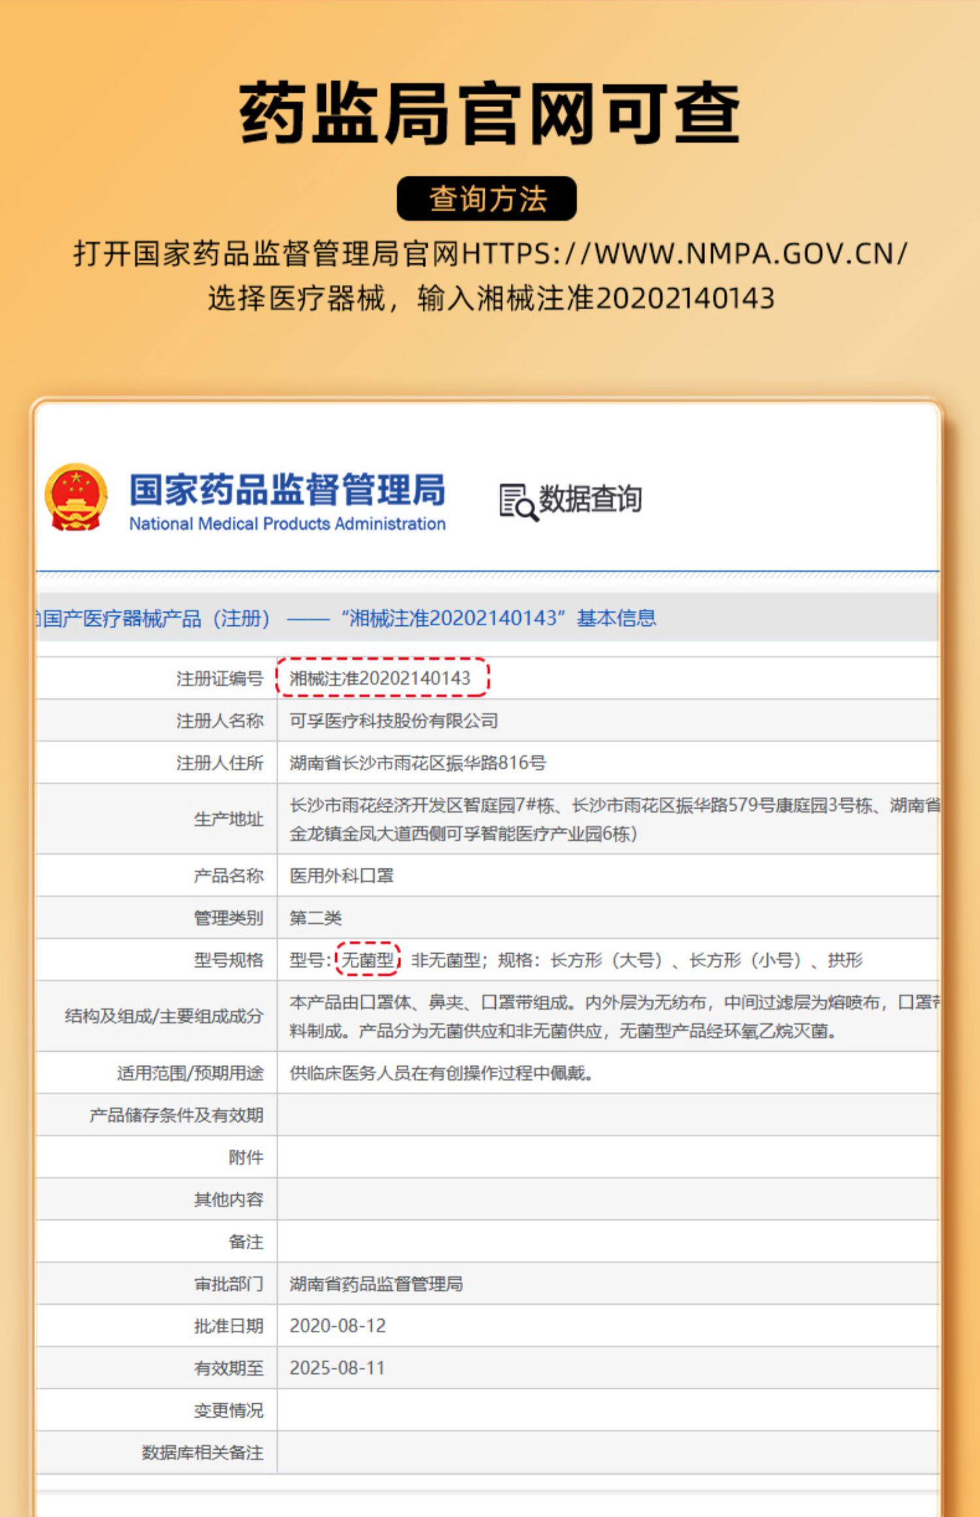
Task: Click 可孚医疗科技股份有限公司 value
Action: [x=394, y=721]
